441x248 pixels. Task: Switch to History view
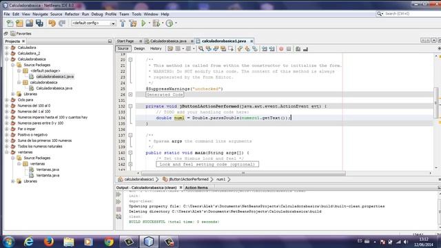point(156,49)
